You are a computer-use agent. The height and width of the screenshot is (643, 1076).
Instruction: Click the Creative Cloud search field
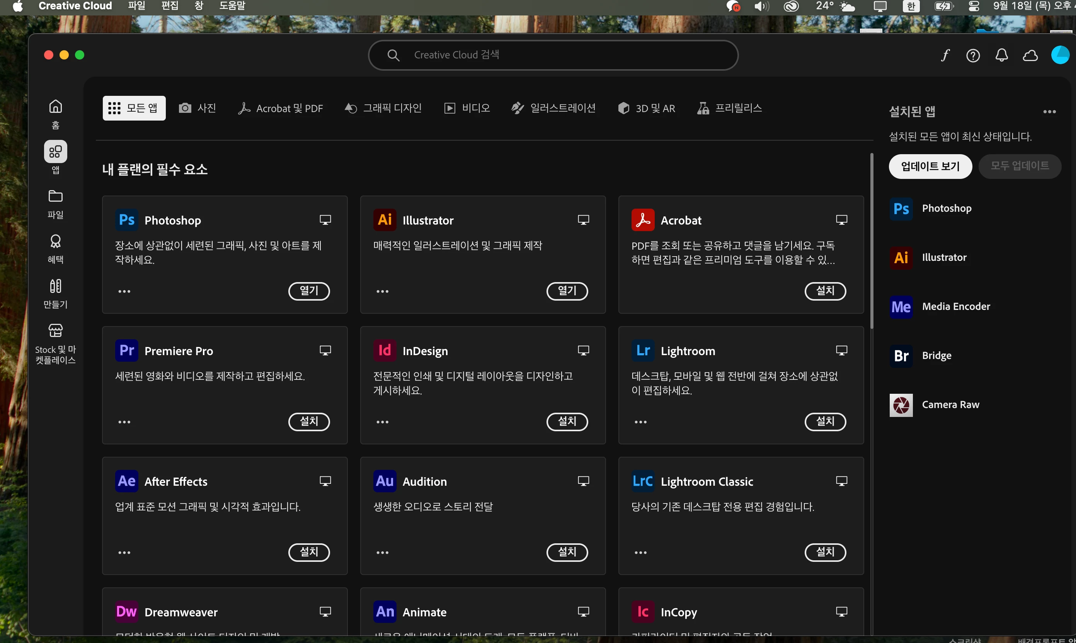click(x=553, y=55)
